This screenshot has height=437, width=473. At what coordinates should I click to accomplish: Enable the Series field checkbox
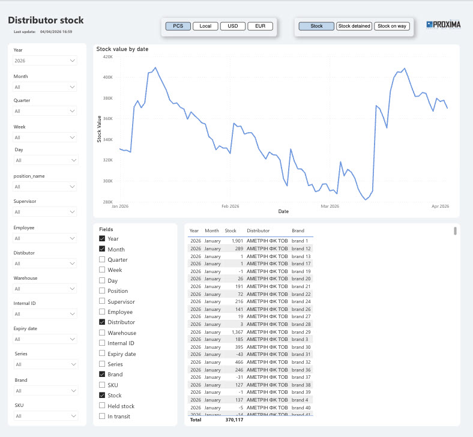tap(102, 364)
